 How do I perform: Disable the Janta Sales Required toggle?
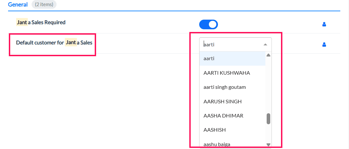(x=209, y=24)
